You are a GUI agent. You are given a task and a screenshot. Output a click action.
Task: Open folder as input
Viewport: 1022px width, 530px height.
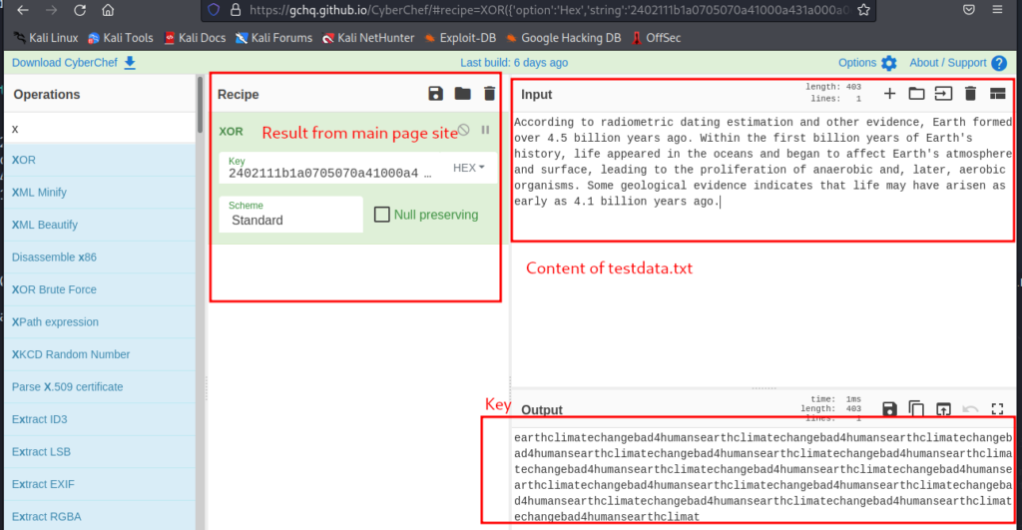click(x=916, y=94)
